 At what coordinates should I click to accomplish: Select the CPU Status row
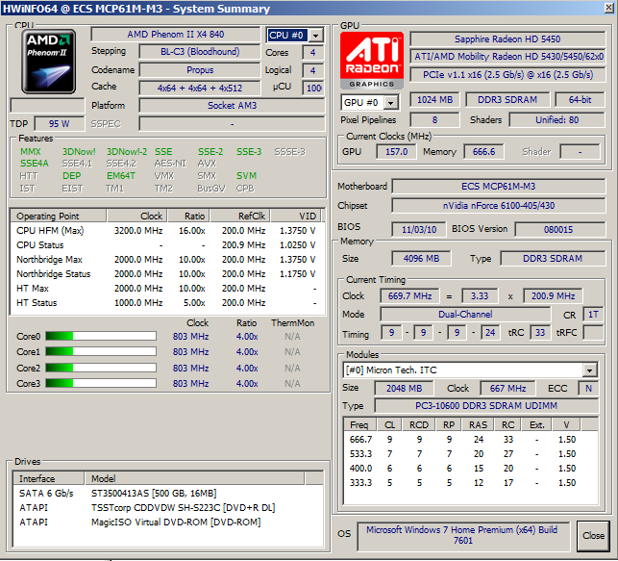click(166, 245)
